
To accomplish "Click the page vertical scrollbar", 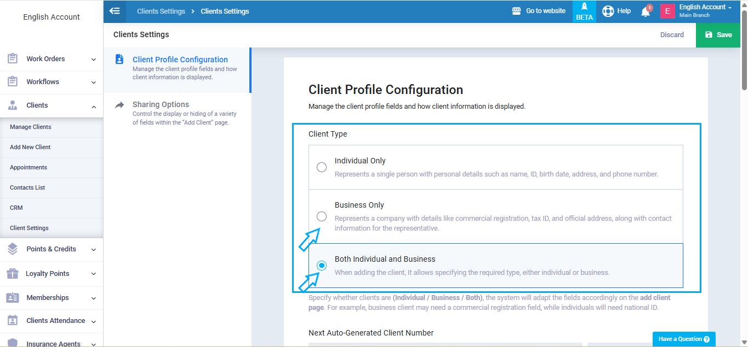I will (744, 49).
